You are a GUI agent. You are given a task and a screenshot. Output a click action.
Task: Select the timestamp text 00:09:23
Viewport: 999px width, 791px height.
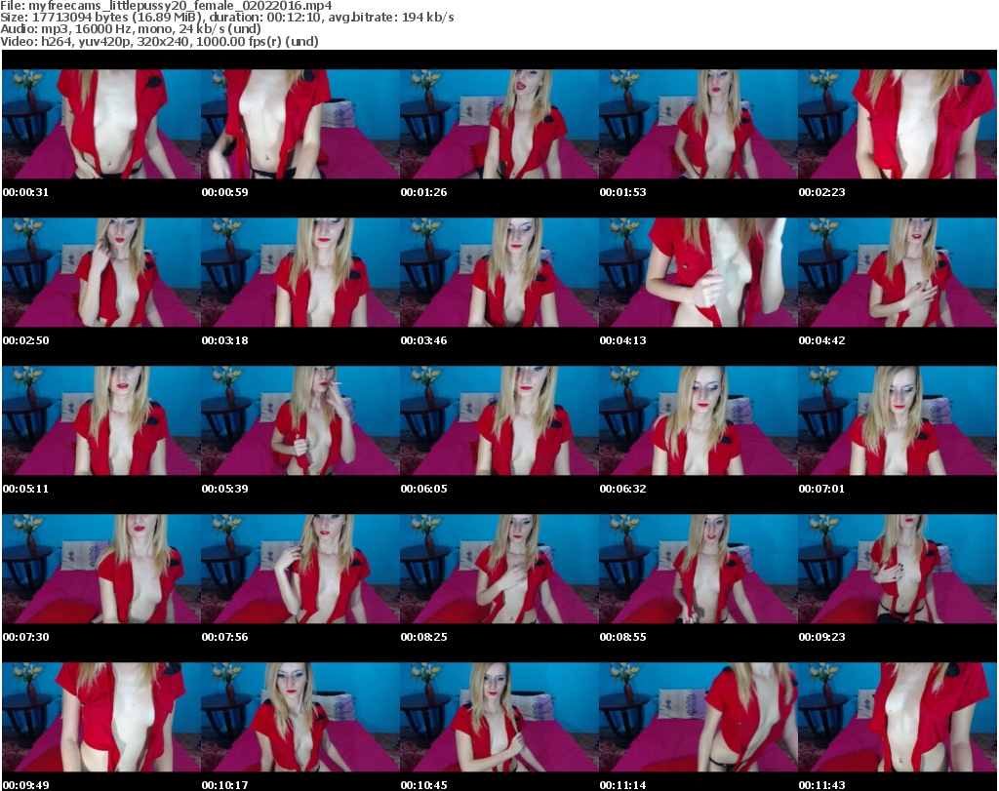pos(821,638)
